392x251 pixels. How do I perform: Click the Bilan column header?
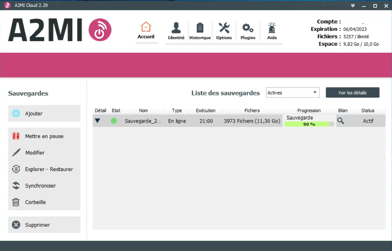click(x=343, y=110)
